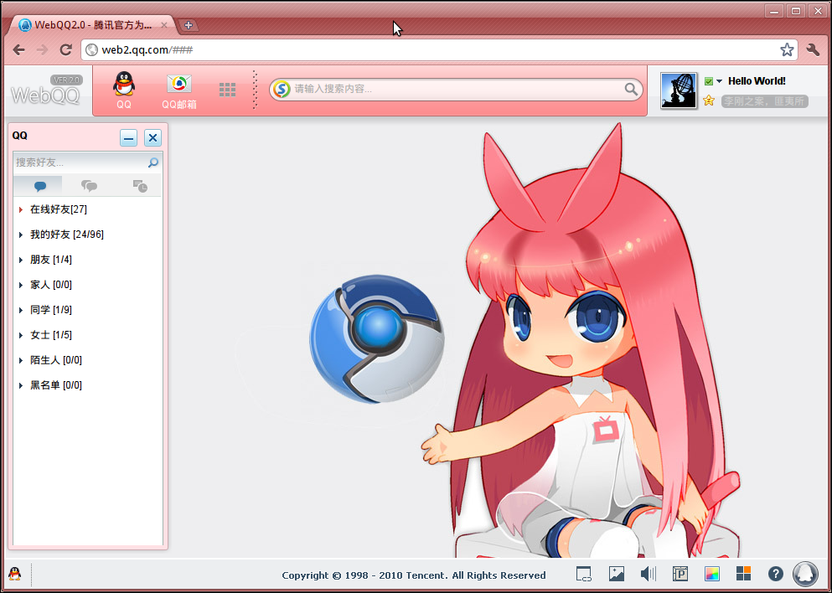
Task: Click the Hello World! nickname
Action: [757, 81]
